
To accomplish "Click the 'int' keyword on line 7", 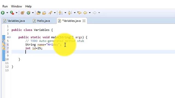I will [x=28, y=48].
